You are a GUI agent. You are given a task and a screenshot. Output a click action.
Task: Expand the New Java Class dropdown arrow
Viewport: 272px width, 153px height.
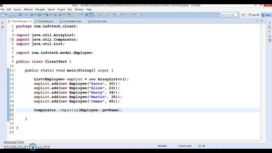[64, 15]
